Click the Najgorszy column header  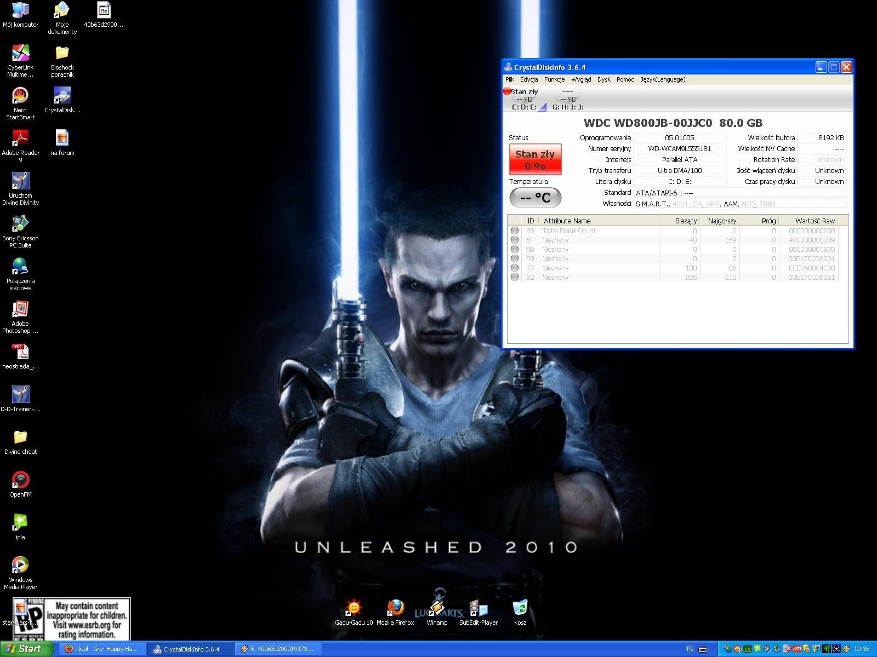pyautogui.click(x=720, y=221)
